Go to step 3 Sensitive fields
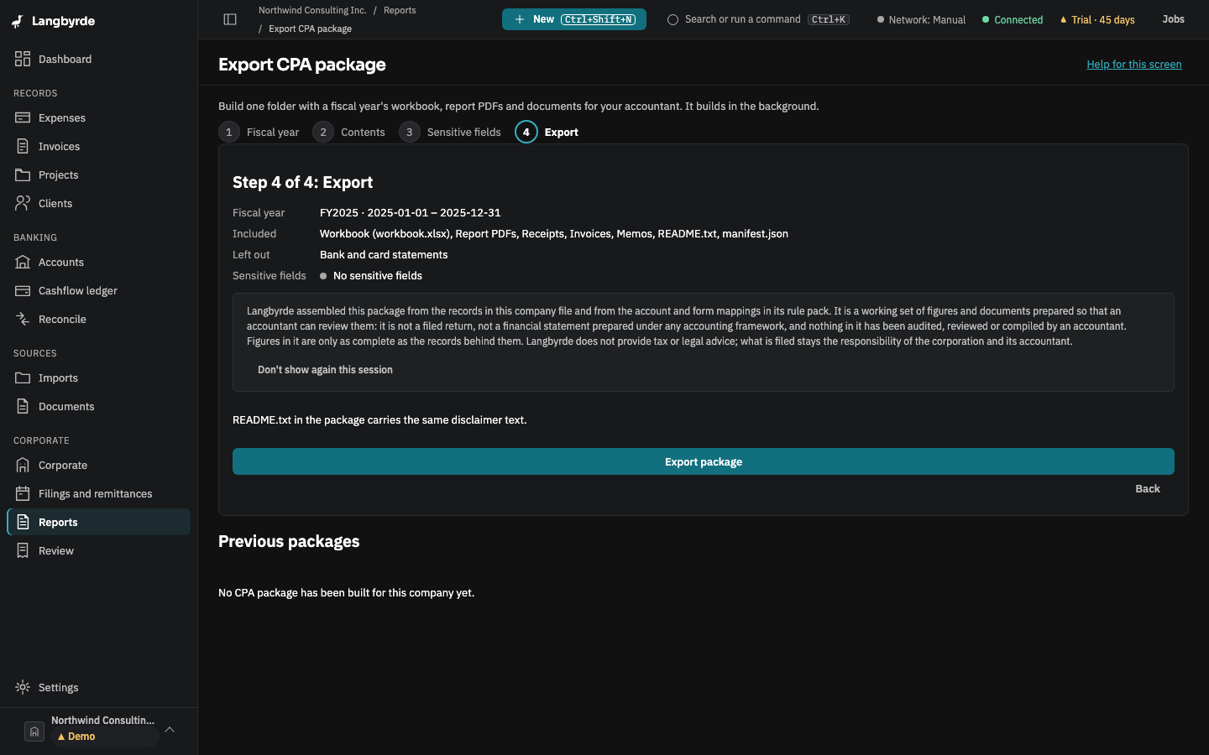1209x755 pixels. (450, 132)
